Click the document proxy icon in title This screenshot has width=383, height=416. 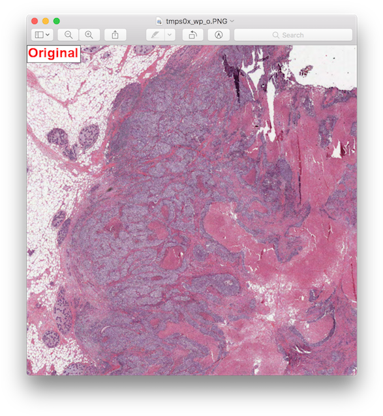click(x=159, y=21)
